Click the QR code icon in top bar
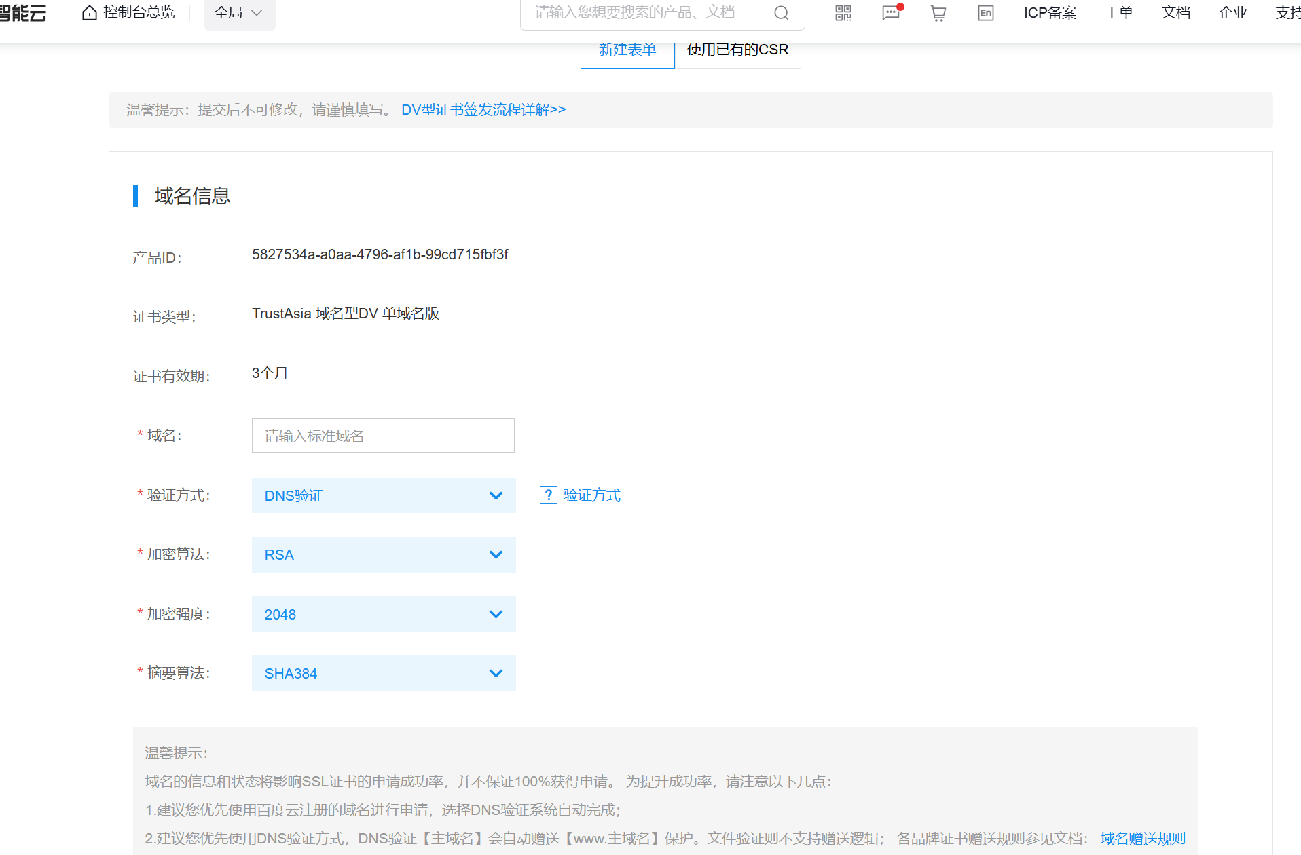The width and height of the screenshot is (1301, 855). click(843, 13)
